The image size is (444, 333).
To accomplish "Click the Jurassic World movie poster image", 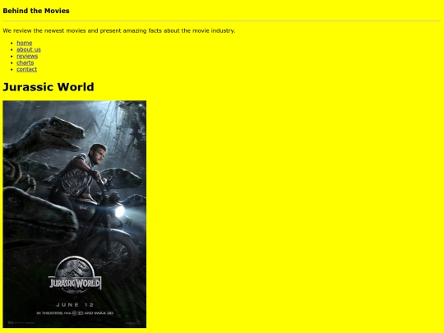I will pyautogui.click(x=75, y=214).
